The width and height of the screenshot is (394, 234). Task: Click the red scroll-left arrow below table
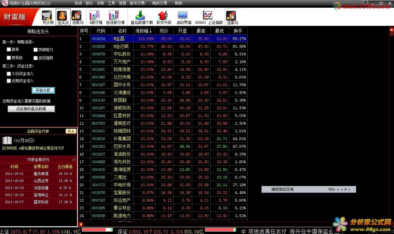coord(81,224)
